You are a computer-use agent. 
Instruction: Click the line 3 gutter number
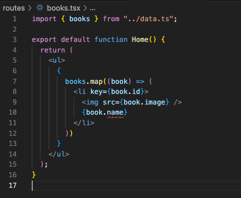click(x=14, y=40)
